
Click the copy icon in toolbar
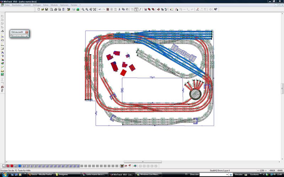(x=123, y=10)
